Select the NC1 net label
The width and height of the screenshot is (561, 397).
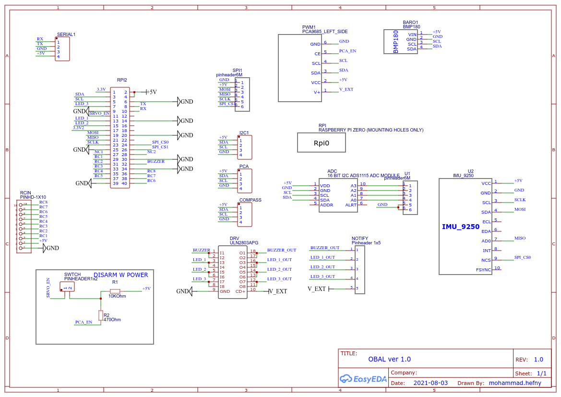click(x=98, y=152)
